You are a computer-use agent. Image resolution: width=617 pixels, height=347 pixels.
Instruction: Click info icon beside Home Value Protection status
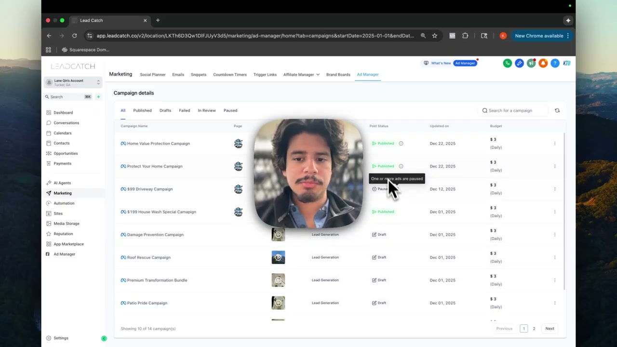click(401, 144)
